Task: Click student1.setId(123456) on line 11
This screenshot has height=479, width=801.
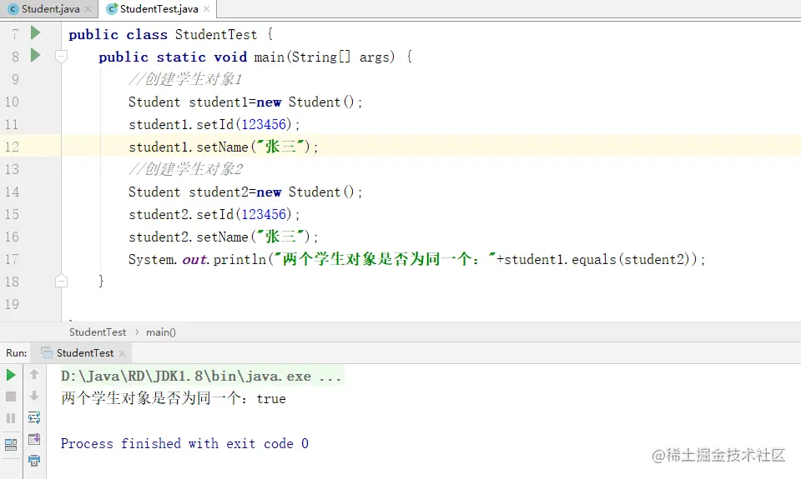Action: tap(214, 124)
